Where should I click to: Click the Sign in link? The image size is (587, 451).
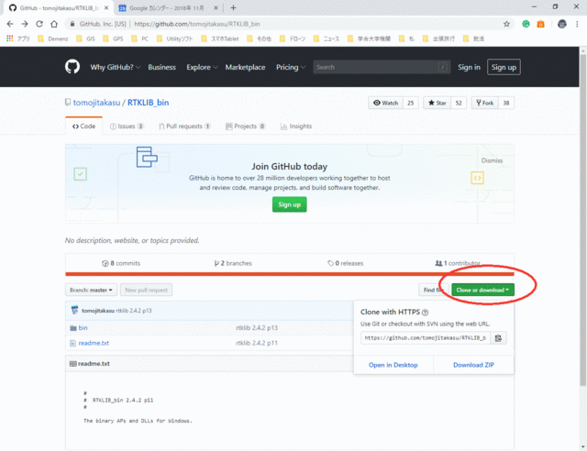(x=469, y=67)
